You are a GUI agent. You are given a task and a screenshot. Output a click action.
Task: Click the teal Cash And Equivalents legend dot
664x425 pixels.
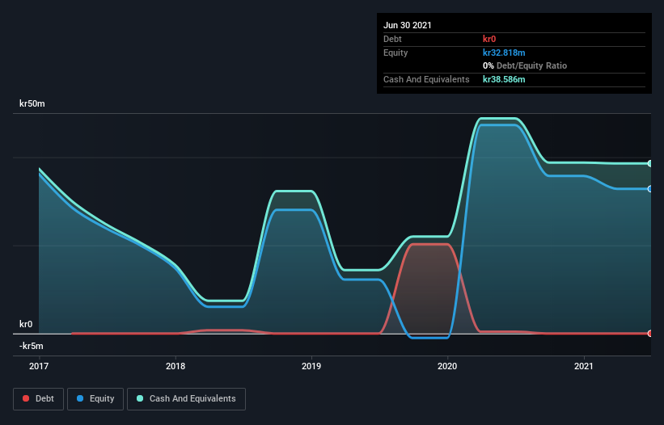140,398
